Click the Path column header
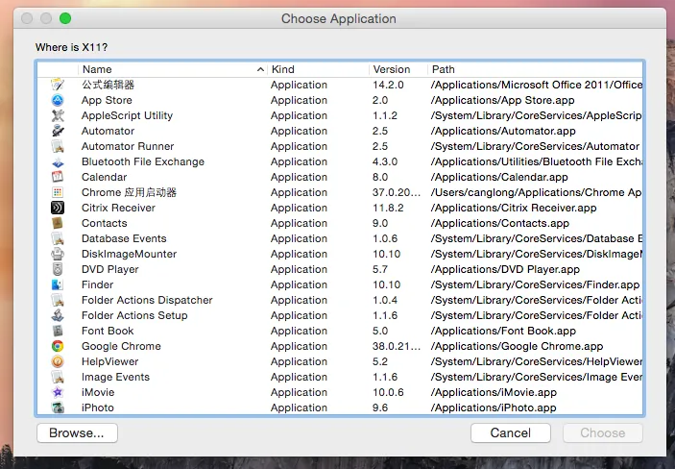The width and height of the screenshot is (675, 469). 535,69
